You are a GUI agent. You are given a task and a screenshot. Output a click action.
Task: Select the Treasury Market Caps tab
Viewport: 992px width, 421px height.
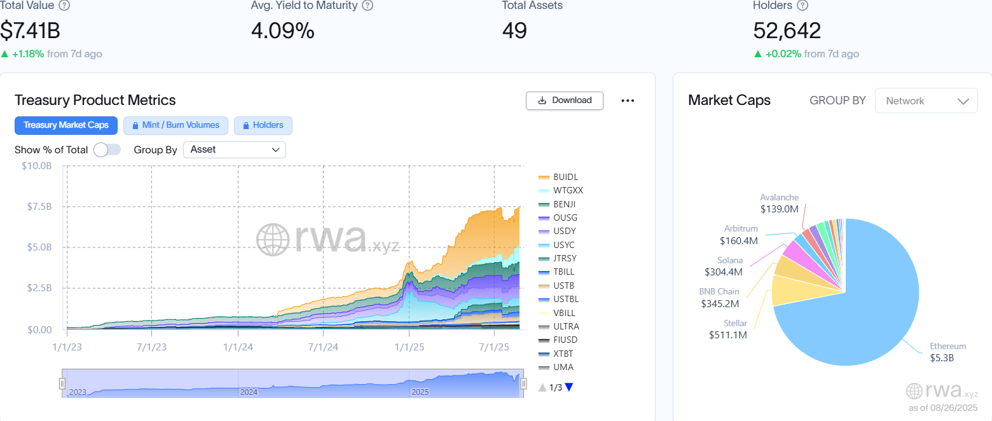(x=65, y=125)
